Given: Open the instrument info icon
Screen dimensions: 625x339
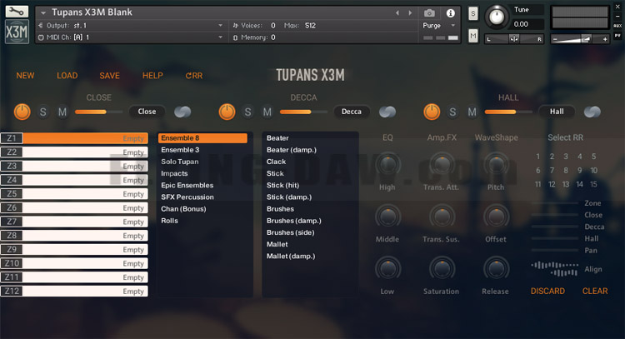Looking at the screenshot, I should (450, 13).
